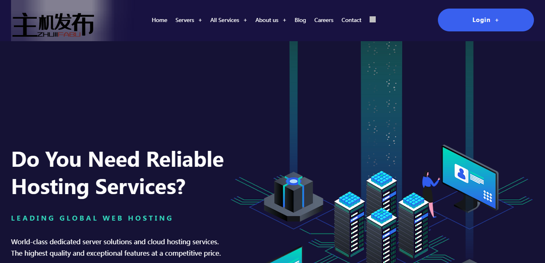
Task: Select the Contact navigation link
Action: (x=351, y=20)
